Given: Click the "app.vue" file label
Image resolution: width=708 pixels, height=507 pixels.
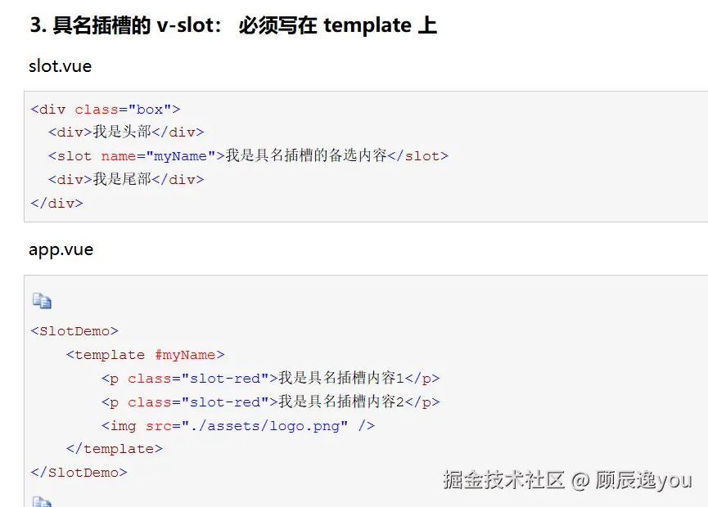Looking at the screenshot, I should [61, 249].
